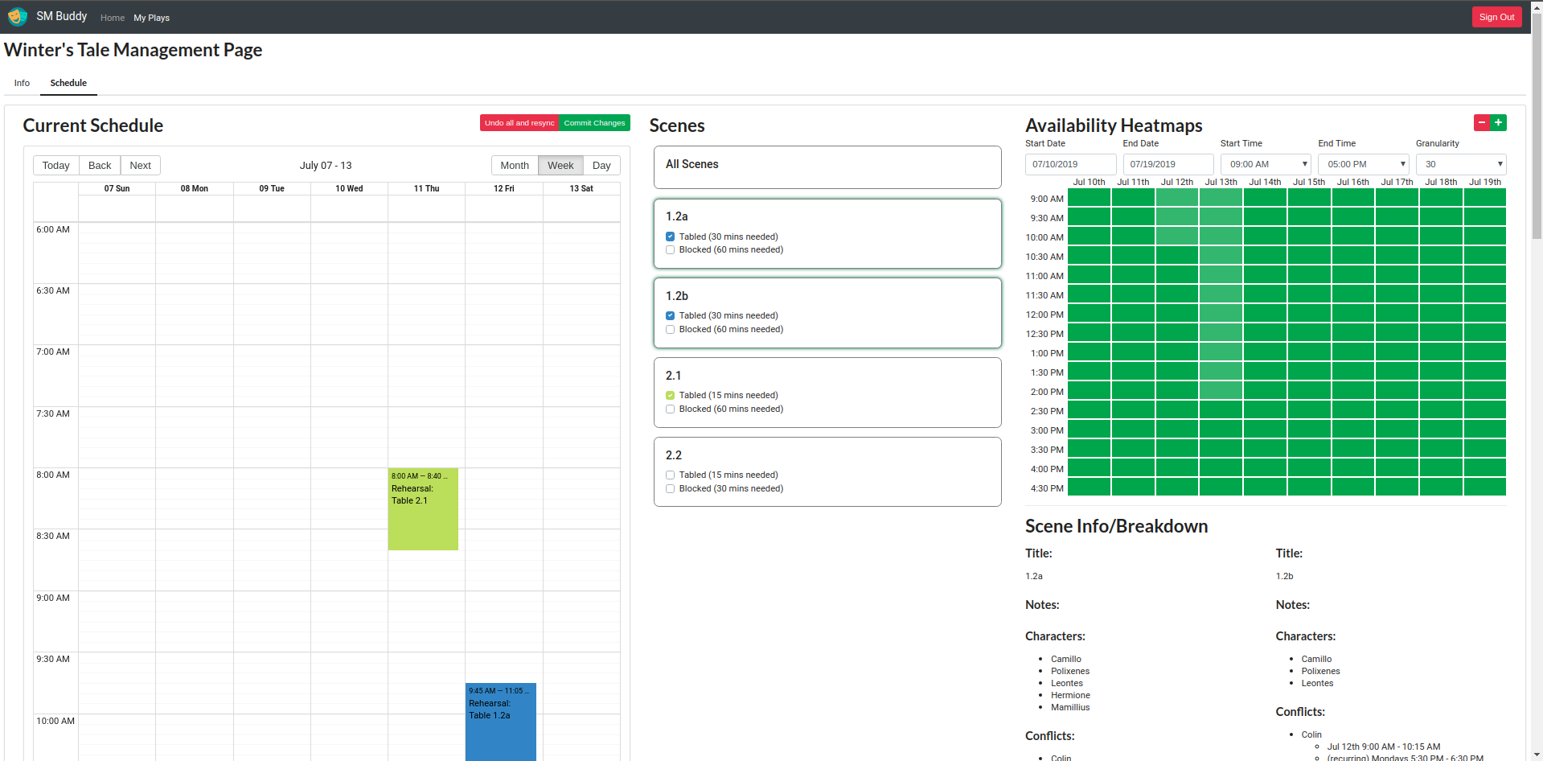Viewport: 1543px width, 761px height.
Task: Click the 8:00 AM calendar time label
Action: (x=53, y=475)
